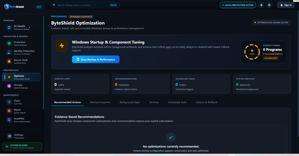Image resolution: width=299 pixels, height=156 pixels.
Task: Click Reversible Snapshots tag
Action: [81, 17]
